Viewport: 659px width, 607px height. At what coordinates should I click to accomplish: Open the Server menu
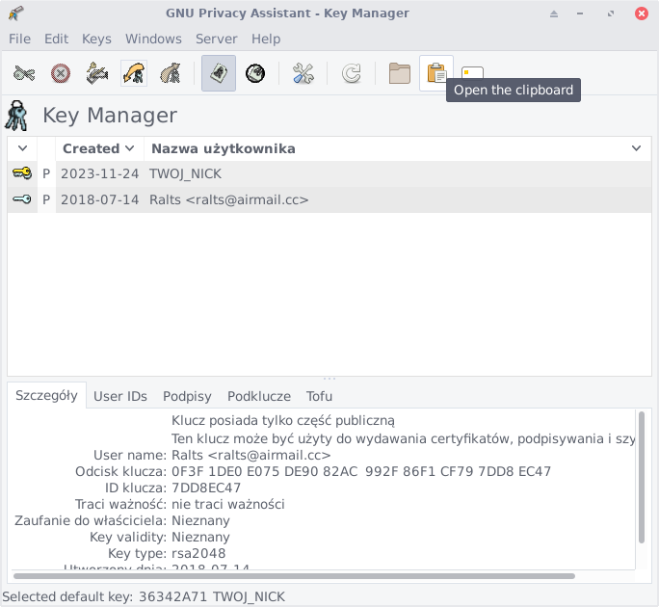pos(217,39)
